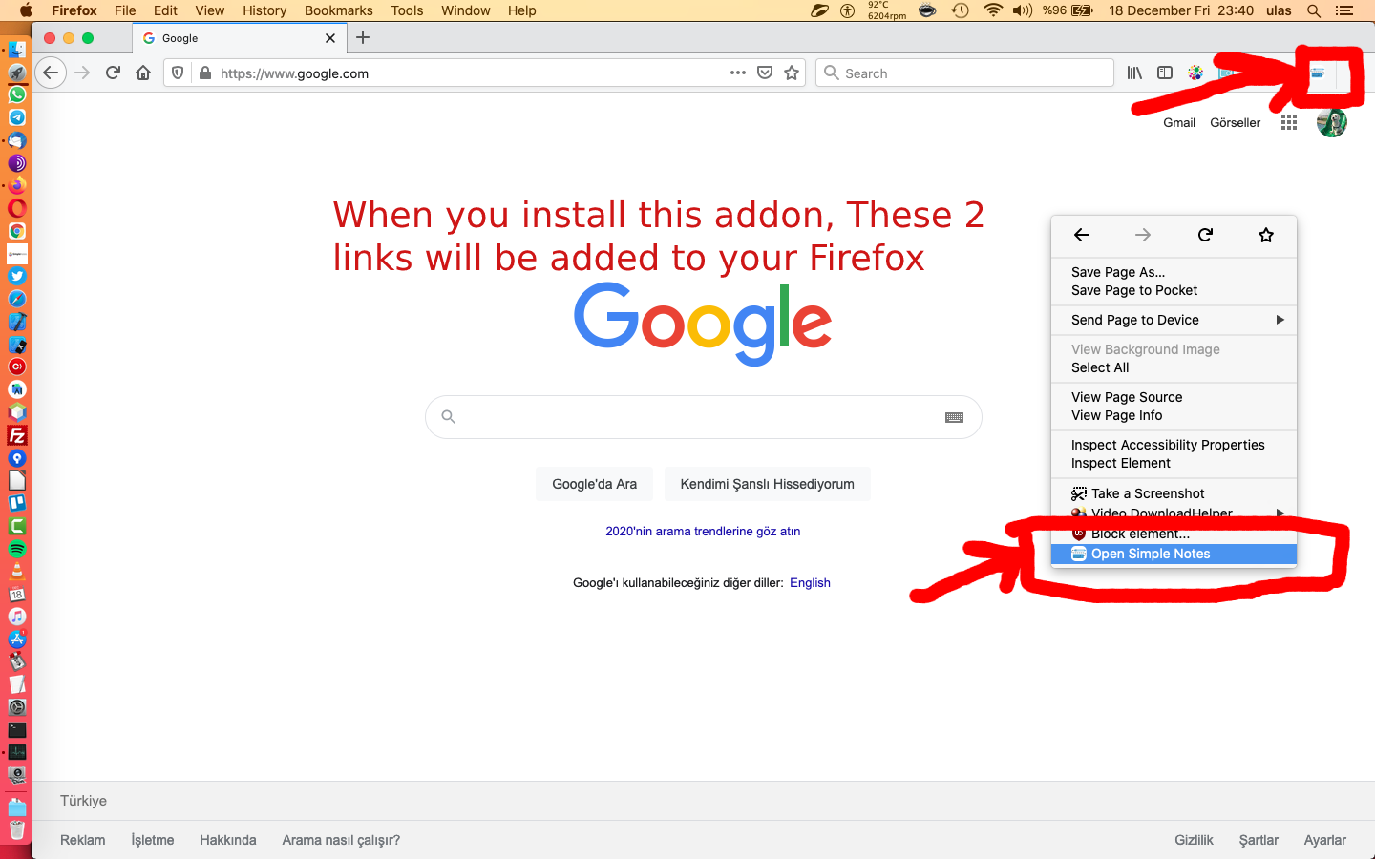This screenshot has width=1375, height=859.
Task: Open Time Machine menu bar icon
Action: pyautogui.click(x=961, y=10)
